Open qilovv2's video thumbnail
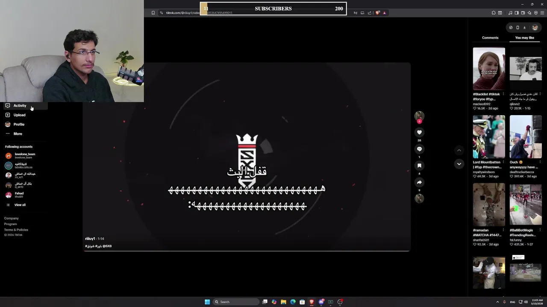Image resolution: width=547 pixels, height=307 pixels. pyautogui.click(x=526, y=69)
